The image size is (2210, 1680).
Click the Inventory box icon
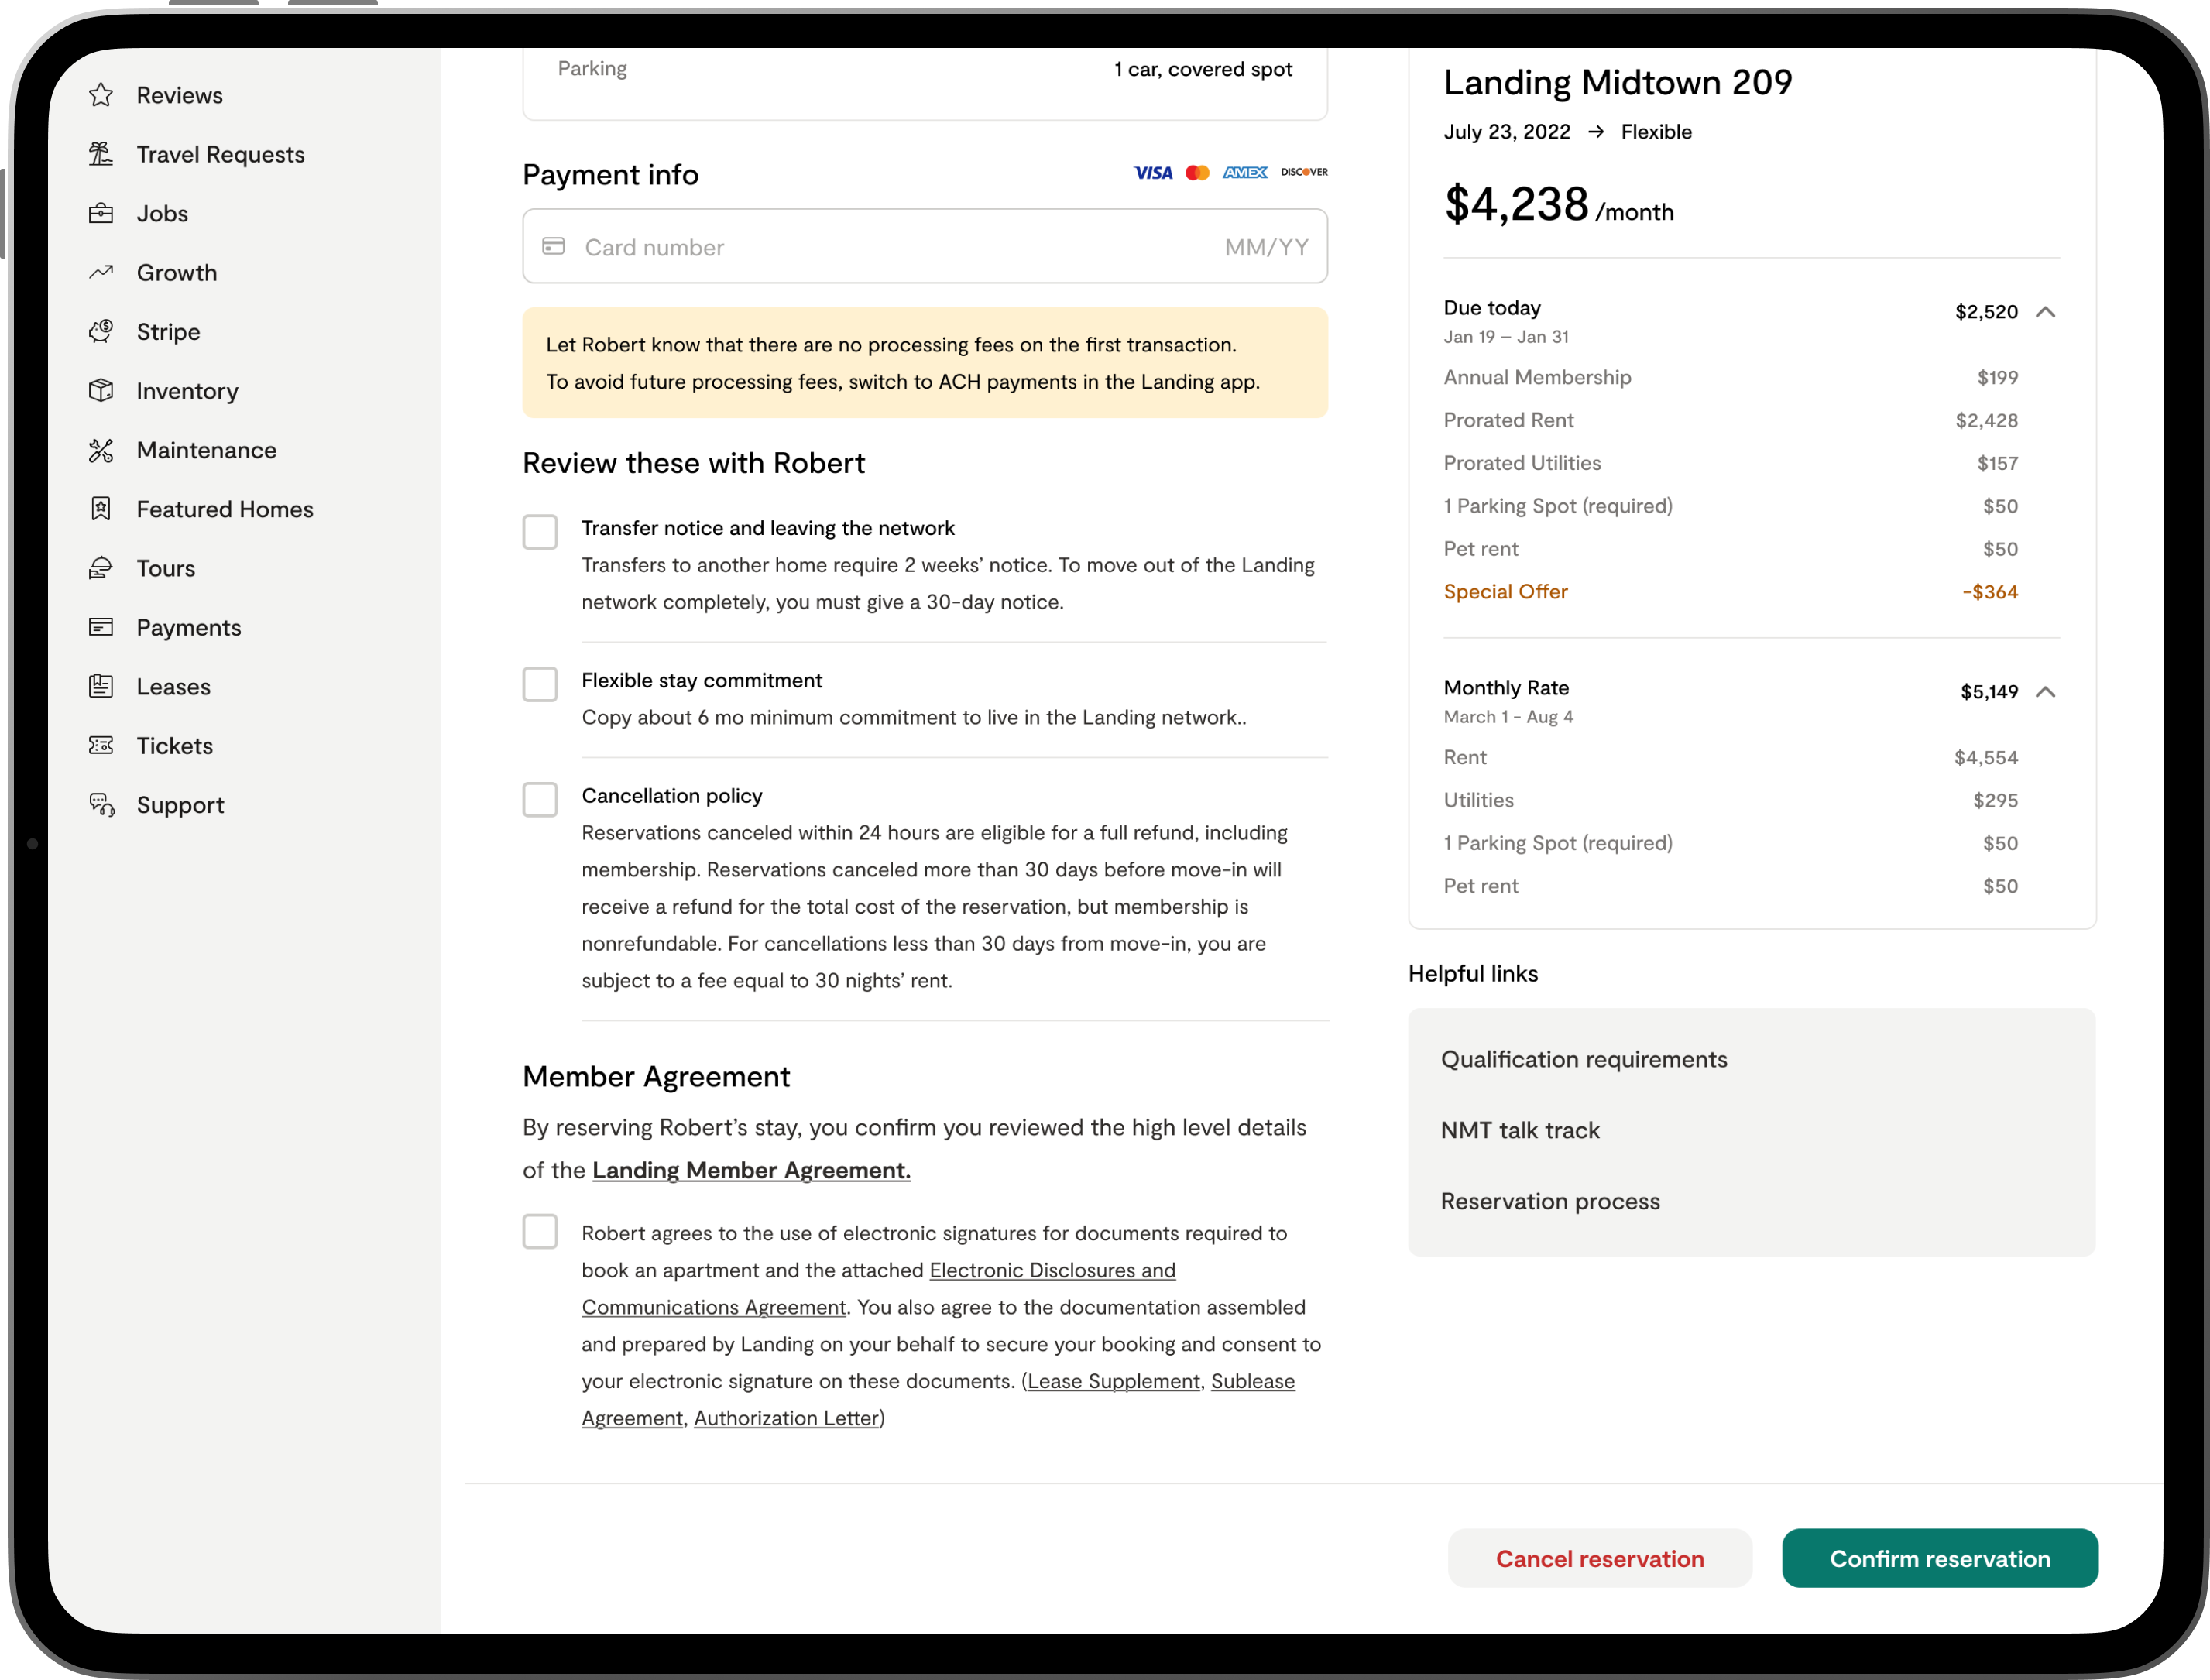(x=101, y=390)
